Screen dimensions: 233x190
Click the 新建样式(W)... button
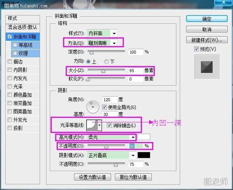click(x=207, y=40)
